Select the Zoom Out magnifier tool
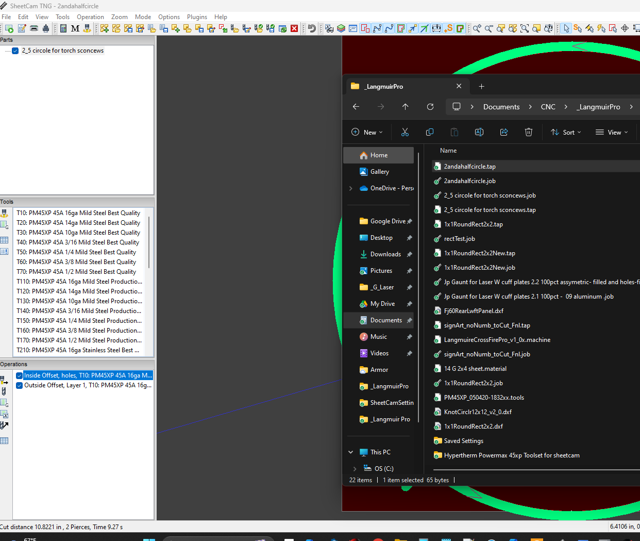Viewport: 640px width, 541px height. (488, 28)
